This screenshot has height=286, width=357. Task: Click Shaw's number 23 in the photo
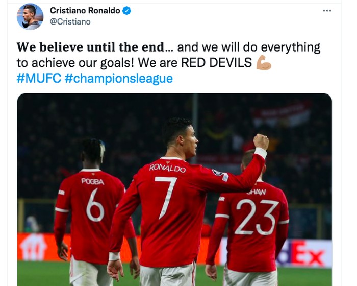coord(257,217)
